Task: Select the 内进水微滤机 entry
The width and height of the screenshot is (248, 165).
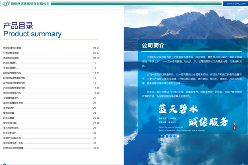Action: coord(9,63)
